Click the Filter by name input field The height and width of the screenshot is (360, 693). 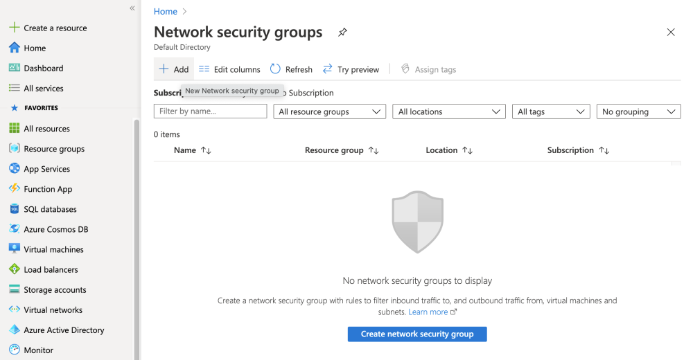(x=210, y=111)
